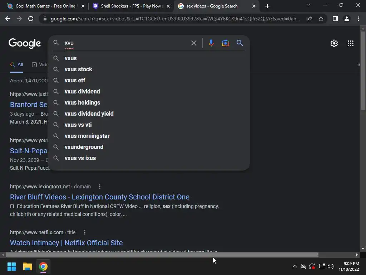Open the taskbar clock and date
The height and width of the screenshot is (275, 366).
pos(349,266)
